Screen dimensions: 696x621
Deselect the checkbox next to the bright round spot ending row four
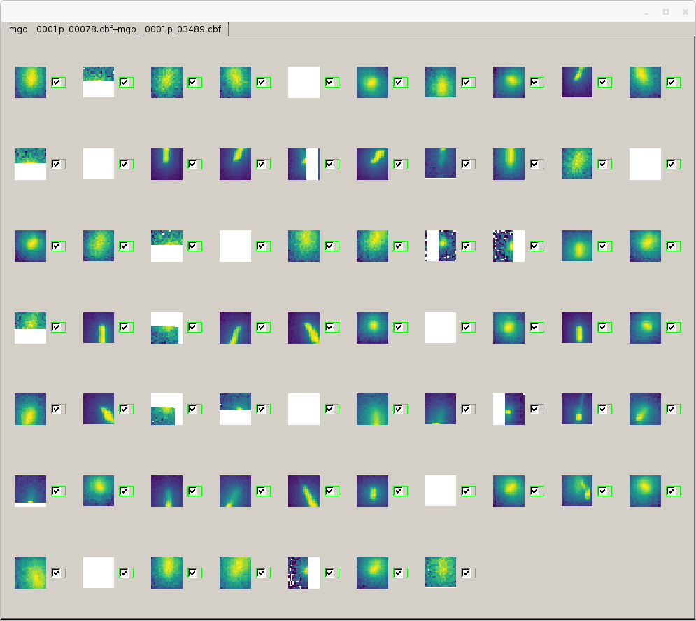tap(672, 327)
